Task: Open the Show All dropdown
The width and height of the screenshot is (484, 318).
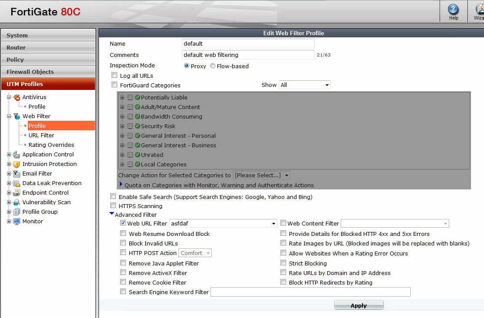Action: click(304, 85)
